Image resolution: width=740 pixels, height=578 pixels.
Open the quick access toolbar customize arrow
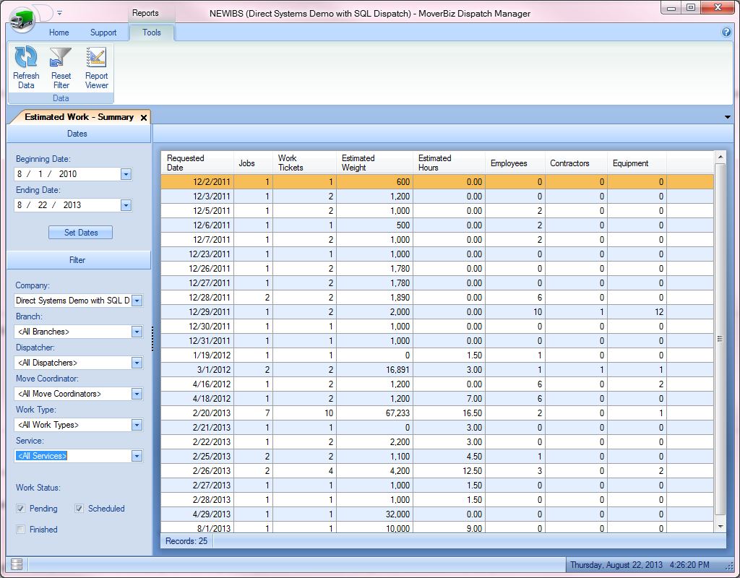59,13
